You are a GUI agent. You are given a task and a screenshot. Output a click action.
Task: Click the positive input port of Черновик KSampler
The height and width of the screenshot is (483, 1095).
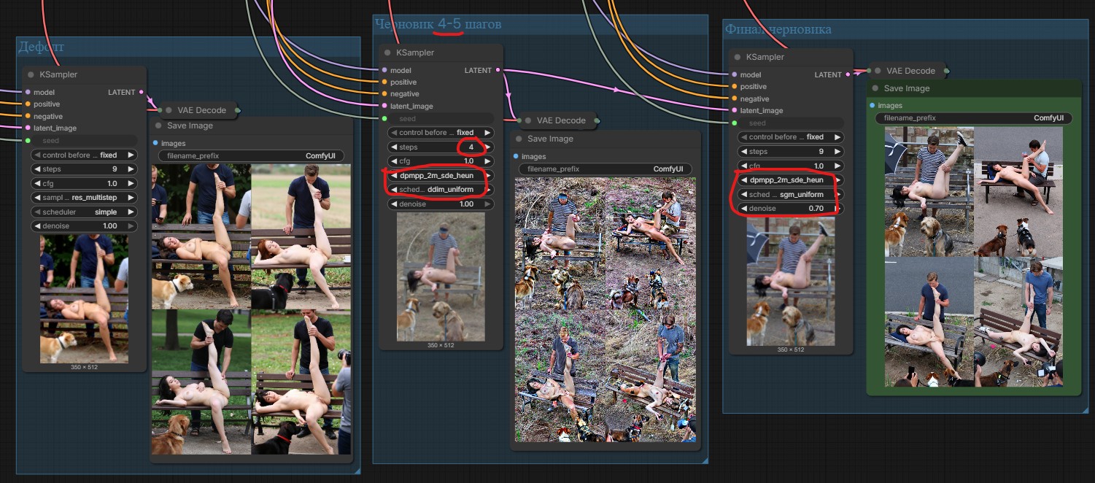pos(384,82)
